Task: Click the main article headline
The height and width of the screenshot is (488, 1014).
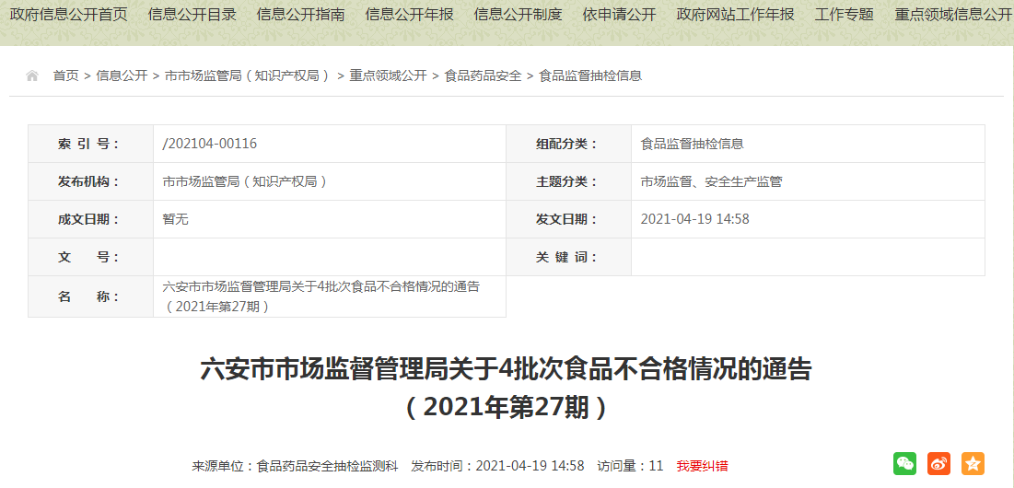Action: click(507, 389)
